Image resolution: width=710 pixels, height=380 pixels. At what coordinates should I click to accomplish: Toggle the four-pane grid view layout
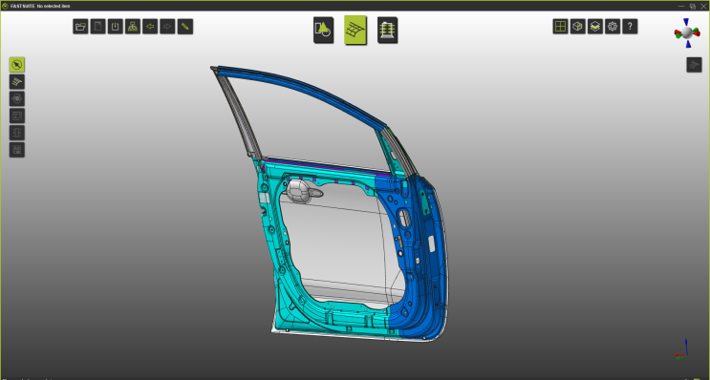(561, 27)
